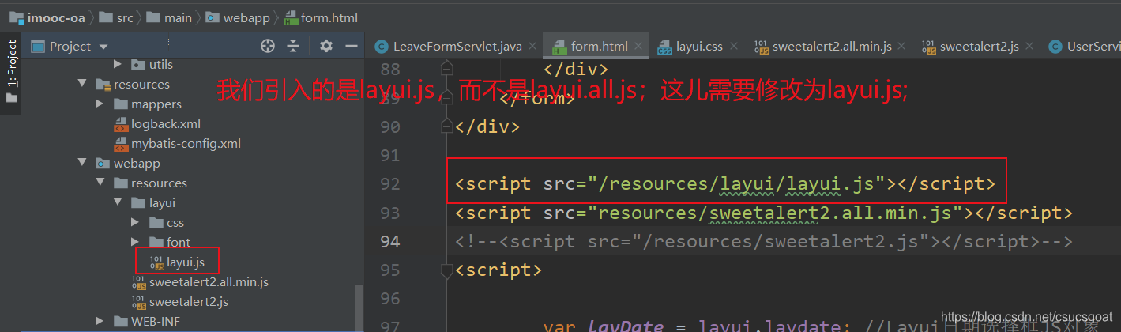
Task: Click the var LayDate code line
Action: tap(822, 326)
